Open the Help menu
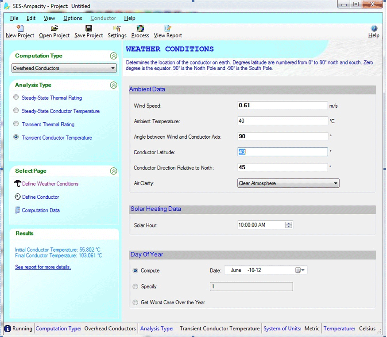Viewport: 387px width, 337px height. (x=130, y=18)
